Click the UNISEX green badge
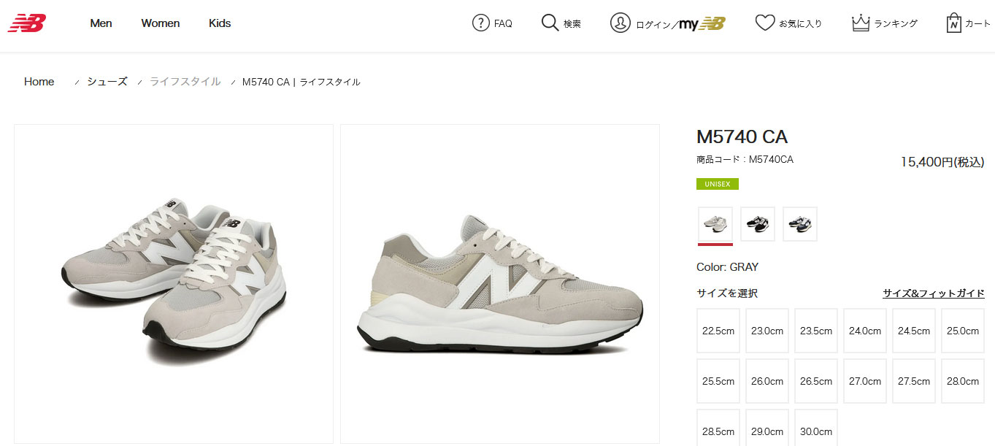995x446 pixels. pos(718,184)
